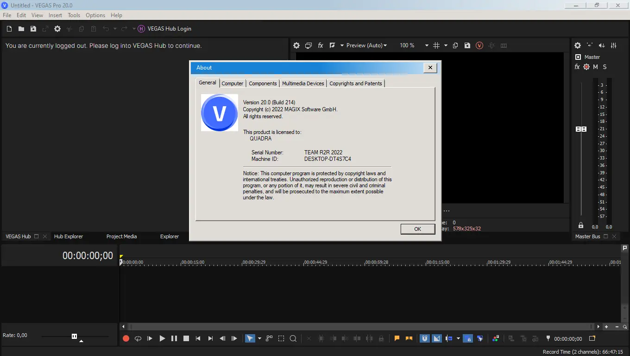The height and width of the screenshot is (356, 630).
Task: Switch to the Hub Explorer tab
Action: click(x=69, y=236)
